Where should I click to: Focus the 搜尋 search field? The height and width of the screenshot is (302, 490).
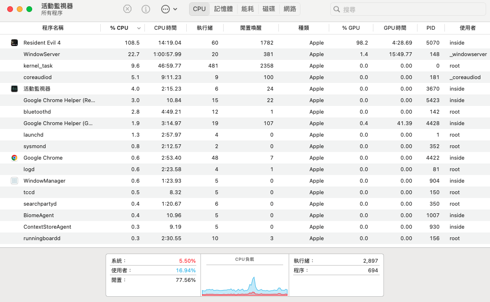tap(408, 10)
